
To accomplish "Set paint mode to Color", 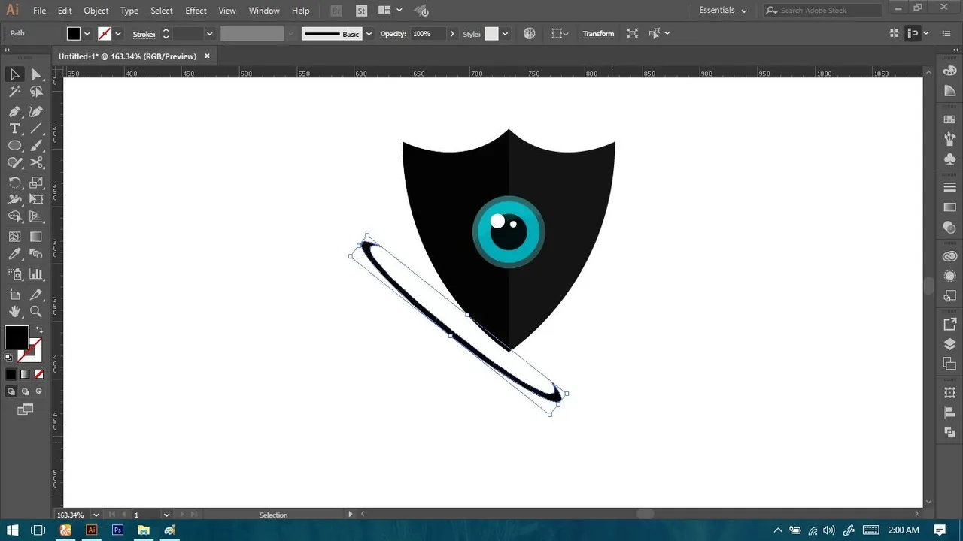I will [11, 374].
